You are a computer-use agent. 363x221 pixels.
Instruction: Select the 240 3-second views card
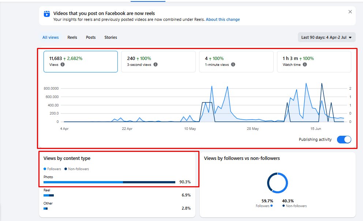[x=158, y=61]
